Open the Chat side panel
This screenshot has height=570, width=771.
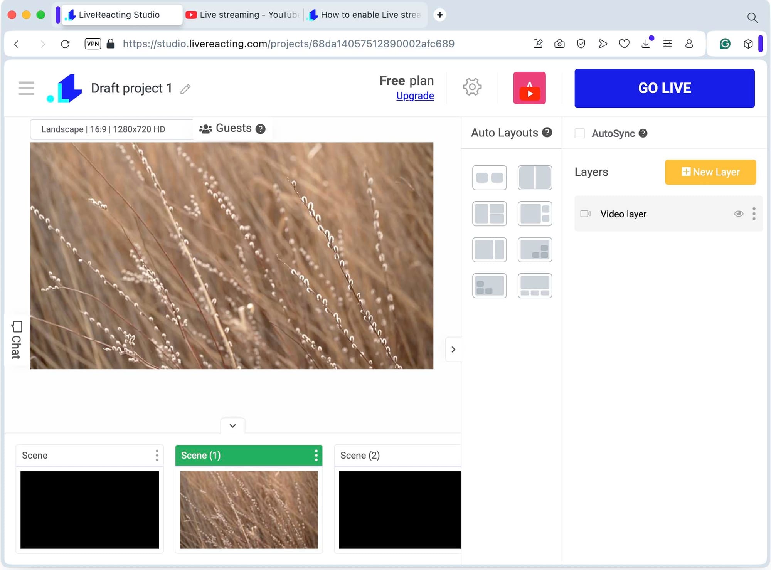pyautogui.click(x=16, y=340)
